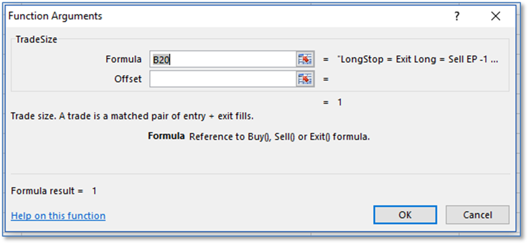Click the collapse-dialog icon beside the Formula field

pos(304,59)
